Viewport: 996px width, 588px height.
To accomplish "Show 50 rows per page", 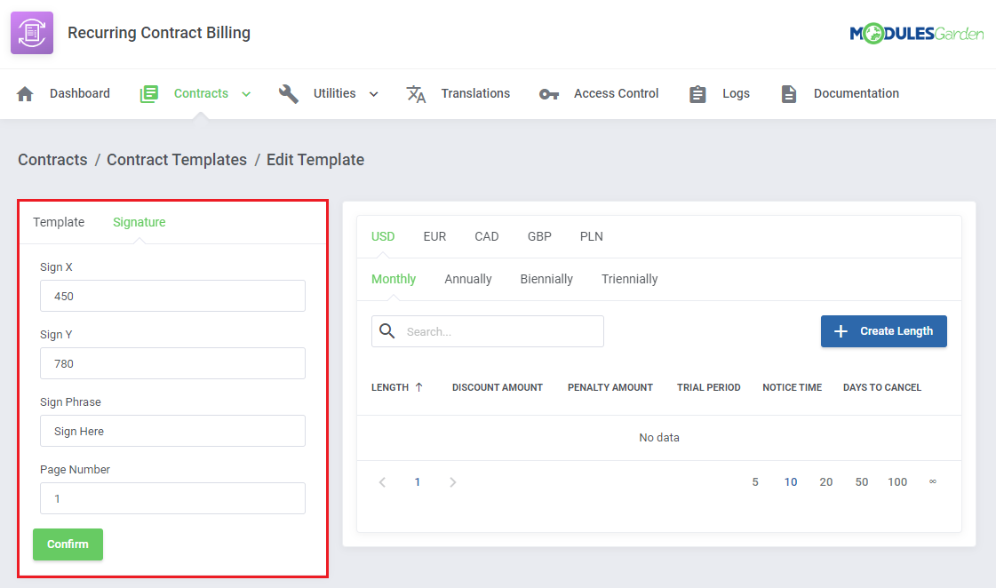I will point(862,482).
